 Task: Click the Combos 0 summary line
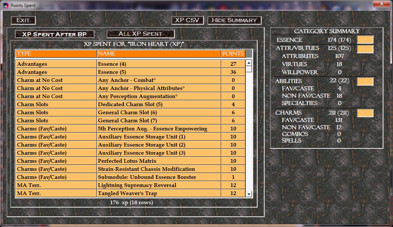click(x=312, y=134)
